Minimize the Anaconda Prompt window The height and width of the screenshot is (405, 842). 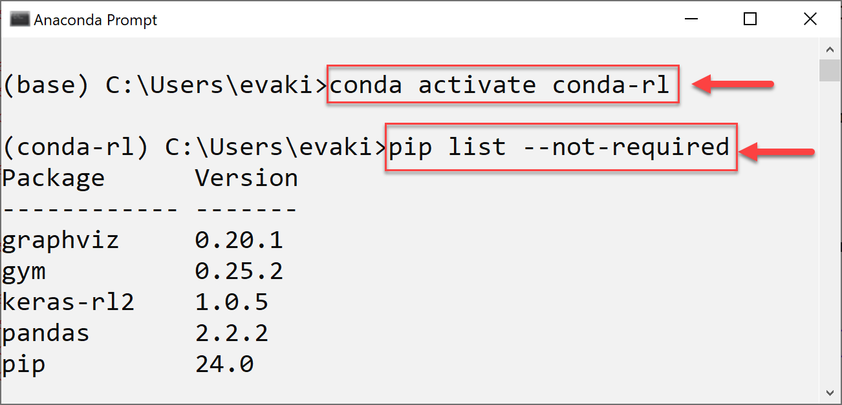(690, 19)
